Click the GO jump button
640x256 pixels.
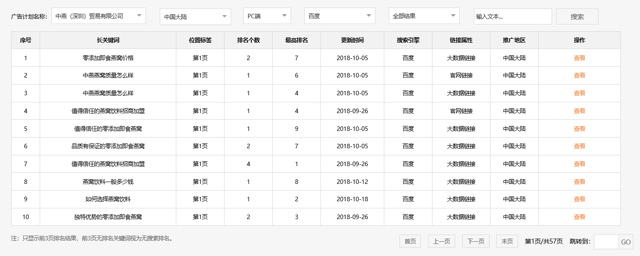pyautogui.click(x=626, y=242)
